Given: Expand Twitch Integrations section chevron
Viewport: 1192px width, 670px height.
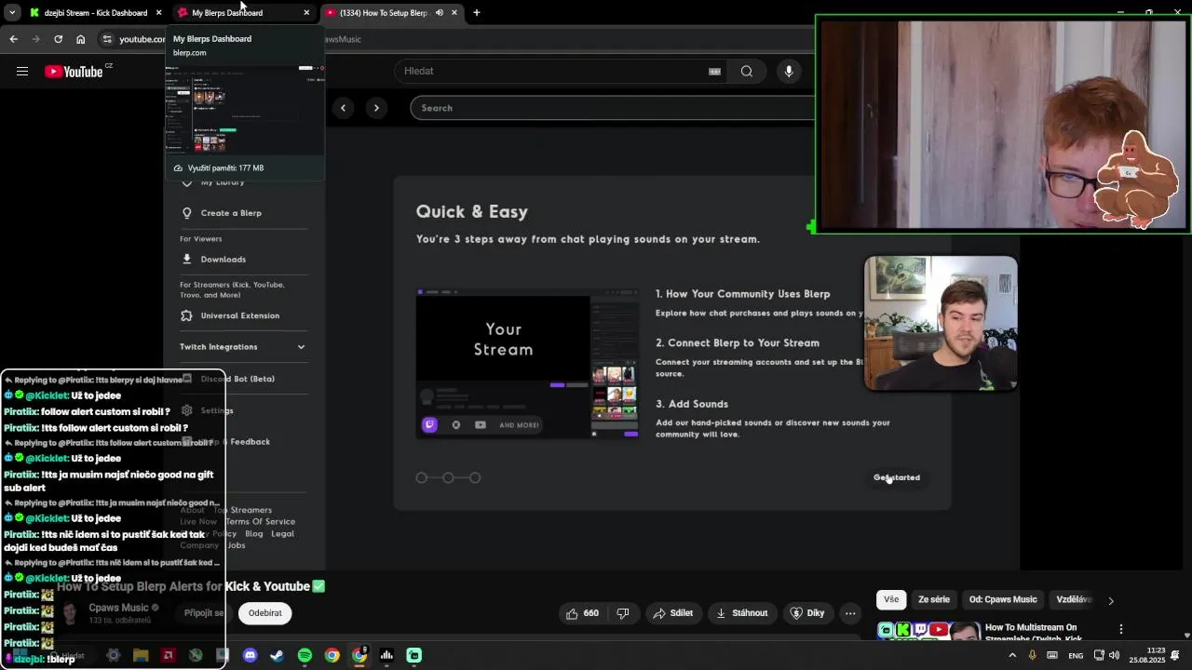Looking at the screenshot, I should [301, 347].
